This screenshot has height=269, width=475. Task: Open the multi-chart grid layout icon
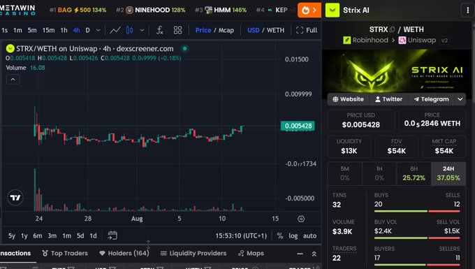click(178, 30)
